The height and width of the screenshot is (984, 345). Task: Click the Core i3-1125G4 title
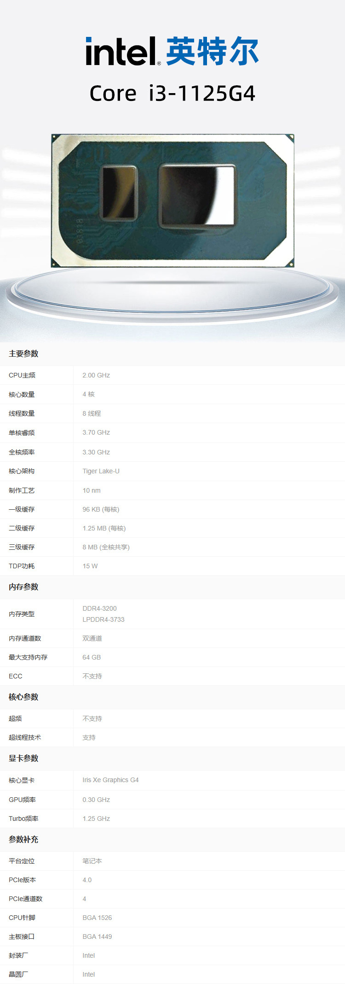click(x=172, y=94)
